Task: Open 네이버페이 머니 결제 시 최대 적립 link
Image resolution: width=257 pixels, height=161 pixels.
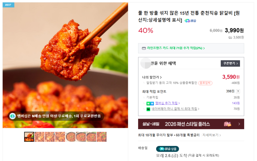Action: pos(175,109)
